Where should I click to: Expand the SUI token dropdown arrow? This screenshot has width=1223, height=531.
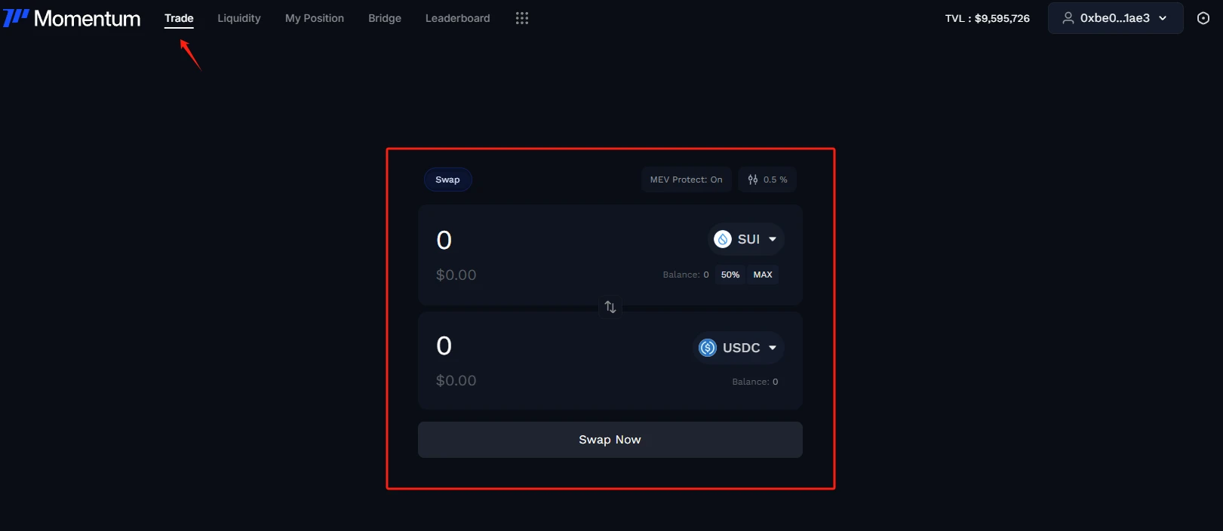coord(773,239)
